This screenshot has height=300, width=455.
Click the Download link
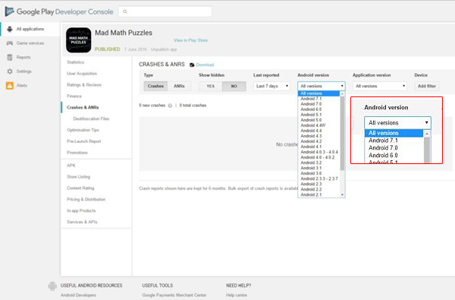(x=205, y=65)
